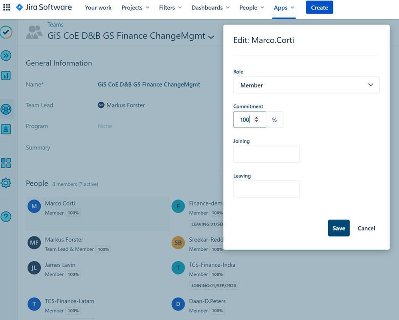Open the help question mark icon
This screenshot has height=320, width=399.
tap(6, 217)
